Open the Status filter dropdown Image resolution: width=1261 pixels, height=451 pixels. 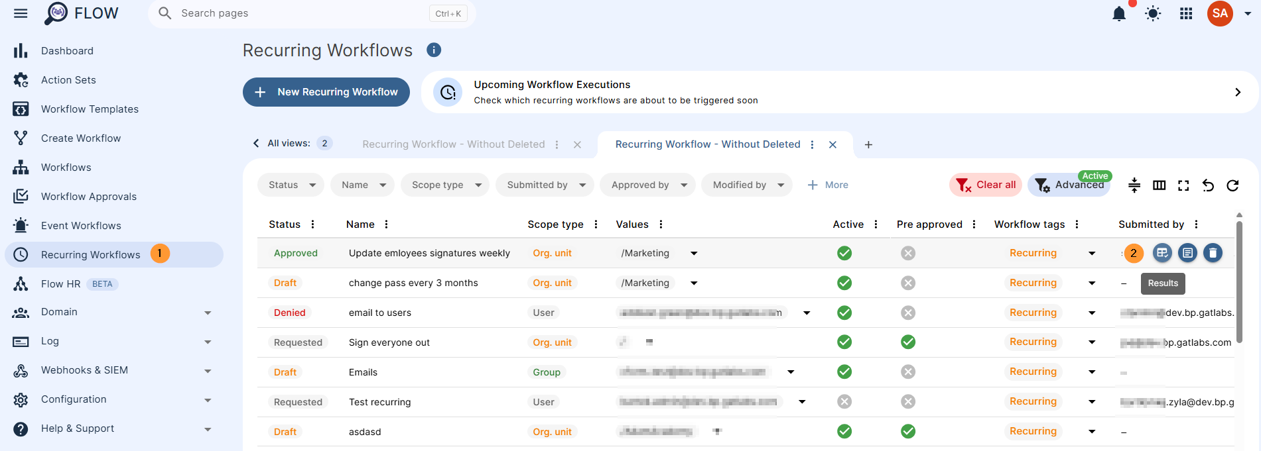tap(291, 185)
